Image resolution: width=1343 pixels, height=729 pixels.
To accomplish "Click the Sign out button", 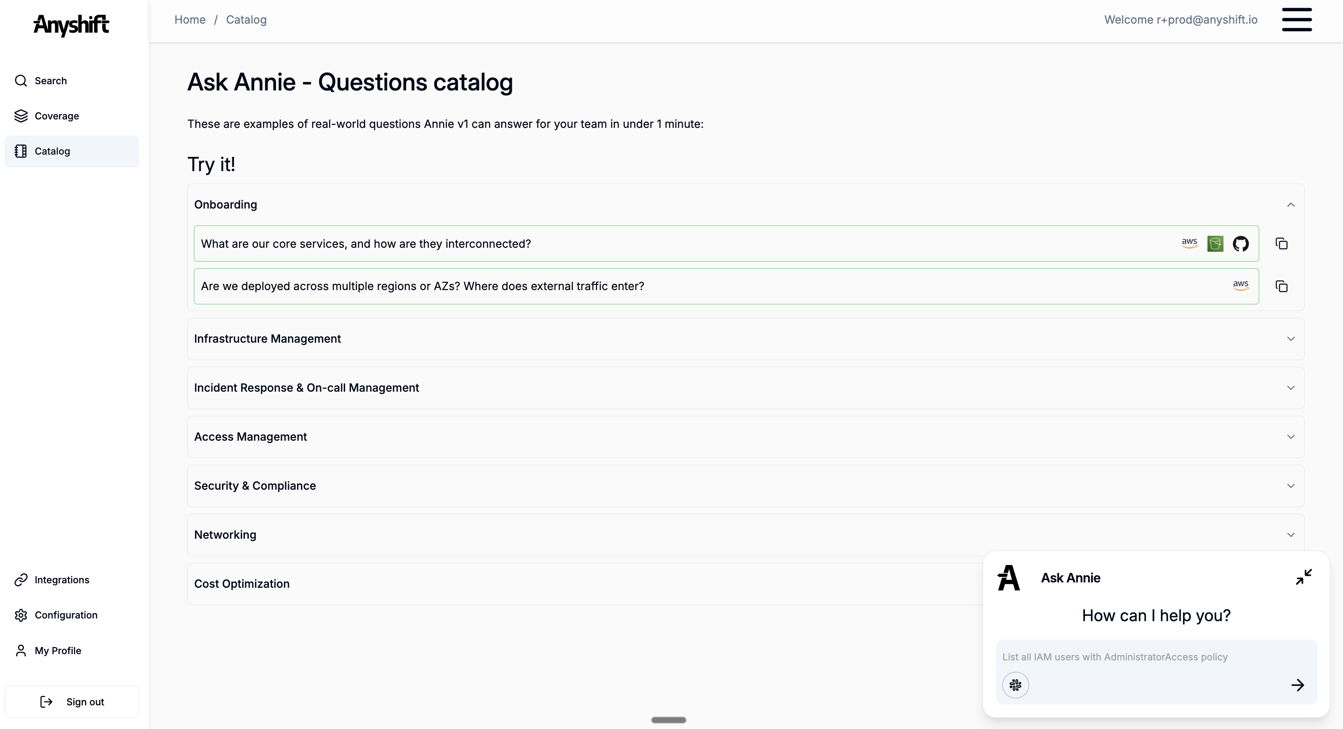I will 72,701.
